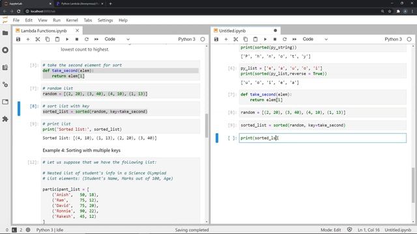
Task: Open the Commands palette sidebar icon
Action: point(5,68)
